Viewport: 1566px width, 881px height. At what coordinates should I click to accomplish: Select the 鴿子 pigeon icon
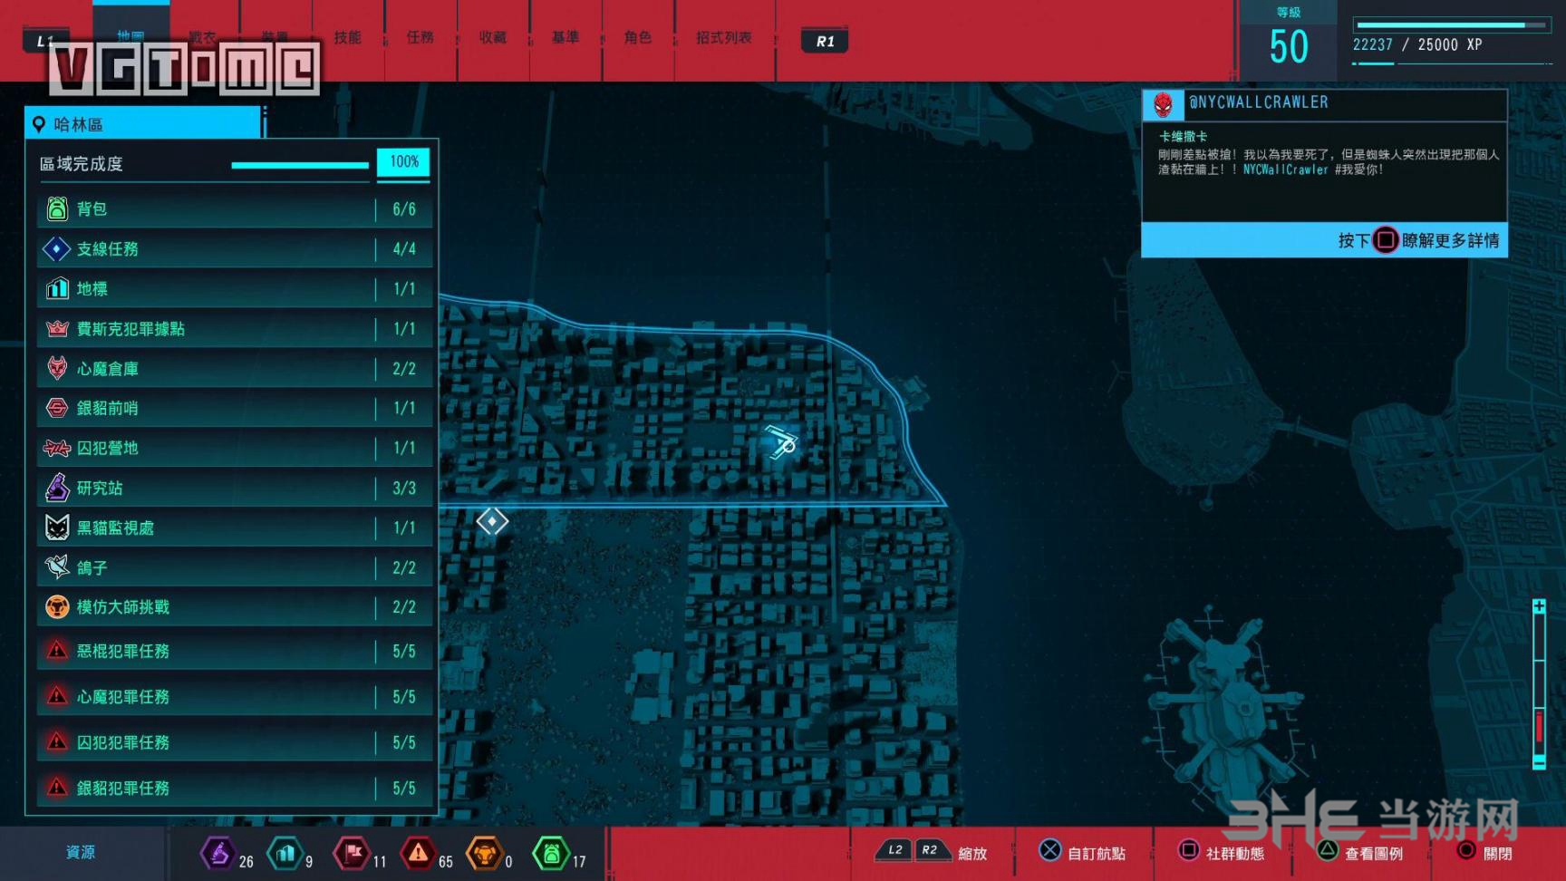pyautogui.click(x=57, y=567)
